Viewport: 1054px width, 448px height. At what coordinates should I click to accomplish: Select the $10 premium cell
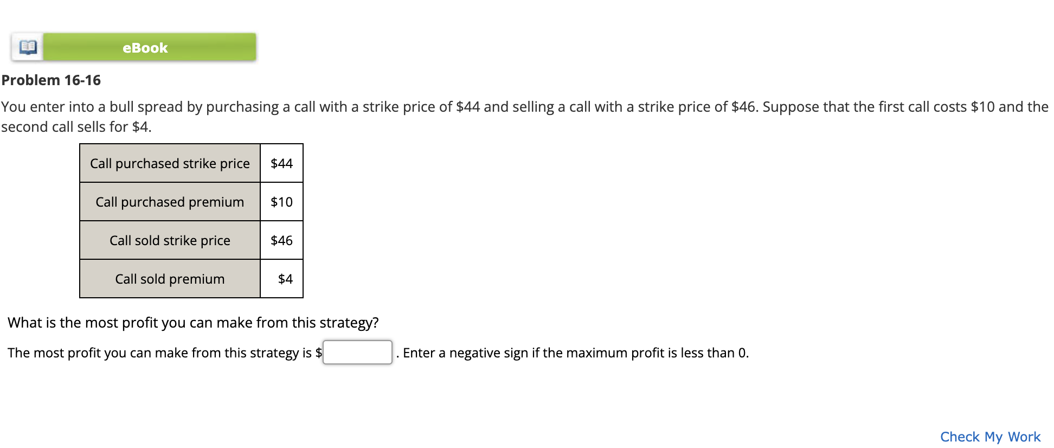[x=281, y=202]
